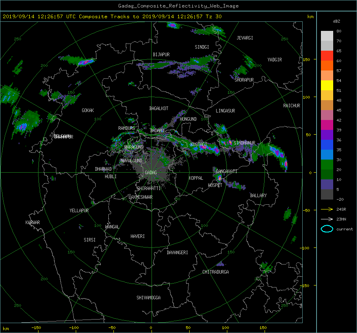The width and height of the screenshot is (357, 333).
Task: Click the DAVANGERI city label
Action: [x=177, y=253]
